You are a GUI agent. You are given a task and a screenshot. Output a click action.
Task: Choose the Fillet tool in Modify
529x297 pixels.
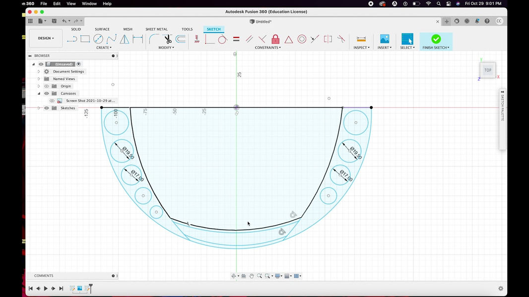pyautogui.click(x=154, y=39)
